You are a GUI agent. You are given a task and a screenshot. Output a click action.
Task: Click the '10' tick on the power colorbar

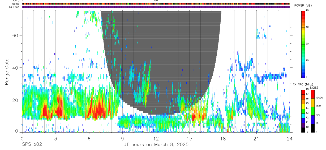(307, 60)
